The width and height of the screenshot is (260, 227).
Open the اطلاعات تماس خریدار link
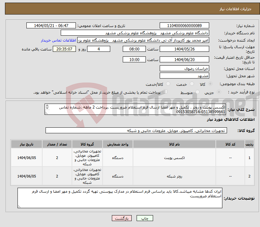point(58,40)
